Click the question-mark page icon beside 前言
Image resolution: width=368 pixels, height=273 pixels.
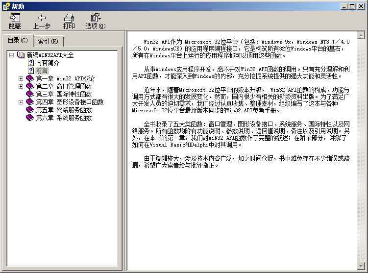point(31,71)
